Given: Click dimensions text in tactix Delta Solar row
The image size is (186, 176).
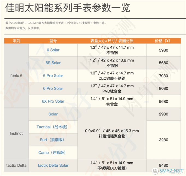Looking at the screenshot, I should coord(112,163).
